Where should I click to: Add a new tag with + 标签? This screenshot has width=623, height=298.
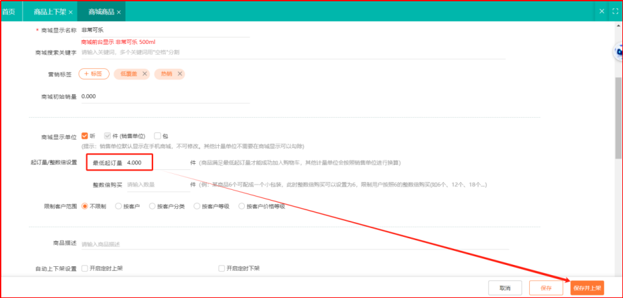tap(94, 74)
